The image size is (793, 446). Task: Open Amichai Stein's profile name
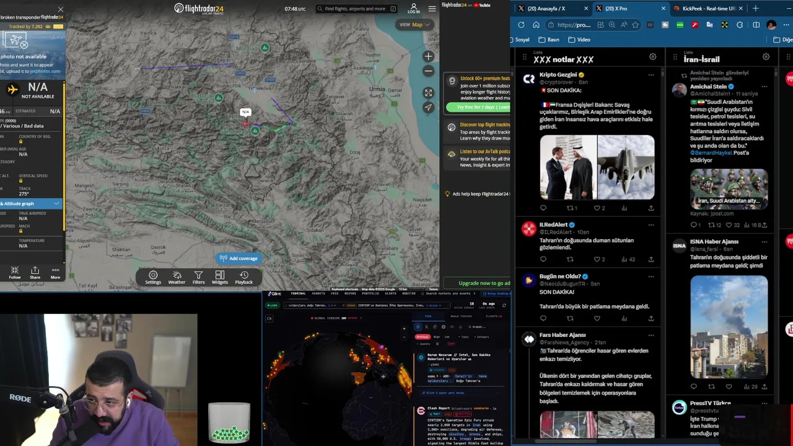(709, 87)
